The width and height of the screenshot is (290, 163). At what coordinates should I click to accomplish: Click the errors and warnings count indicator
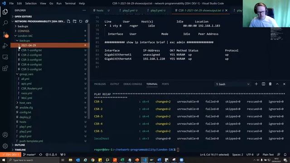(51, 154)
